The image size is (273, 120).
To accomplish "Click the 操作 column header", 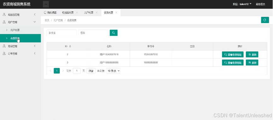I will coord(240,46).
